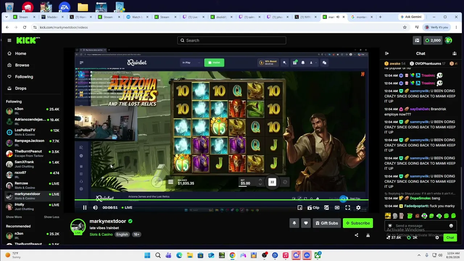The height and width of the screenshot is (261, 464).
Task: Click the green Wallet button in Rainbet
Action: (x=214, y=63)
